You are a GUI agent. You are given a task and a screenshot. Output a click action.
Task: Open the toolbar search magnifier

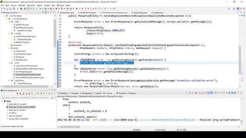tap(229, 9)
